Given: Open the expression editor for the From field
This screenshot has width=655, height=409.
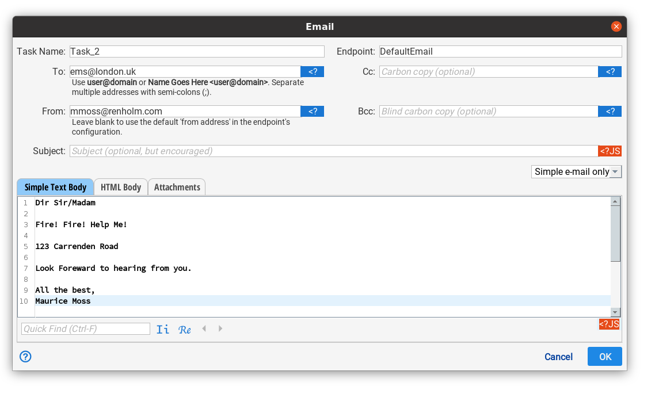Looking at the screenshot, I should pyautogui.click(x=312, y=111).
